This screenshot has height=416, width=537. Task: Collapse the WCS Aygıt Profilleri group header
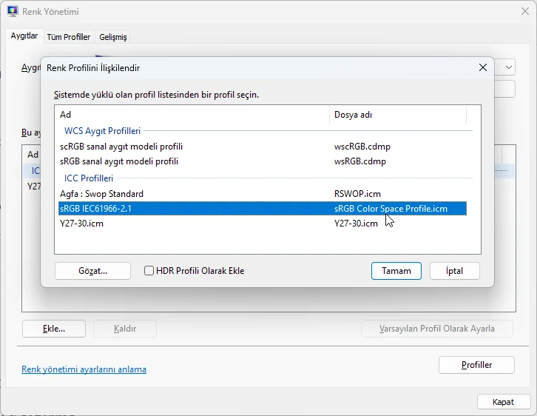102,131
